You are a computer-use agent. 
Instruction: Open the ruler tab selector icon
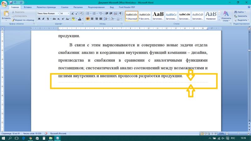2,29
